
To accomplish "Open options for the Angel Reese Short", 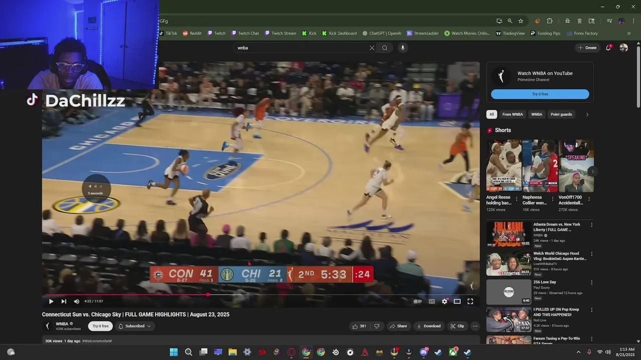I will coord(517,198).
